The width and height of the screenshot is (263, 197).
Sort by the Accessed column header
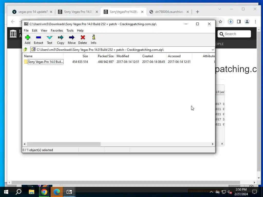coord(179,56)
